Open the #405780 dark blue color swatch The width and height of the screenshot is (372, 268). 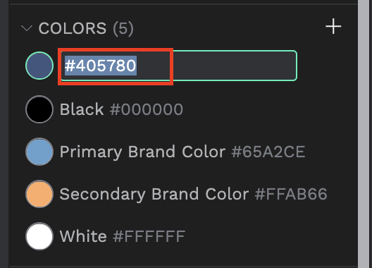39,66
